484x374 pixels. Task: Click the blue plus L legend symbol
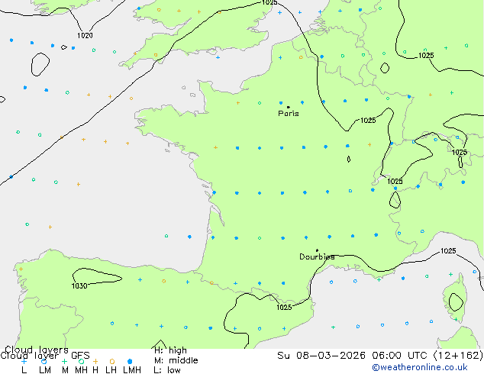click(x=24, y=361)
